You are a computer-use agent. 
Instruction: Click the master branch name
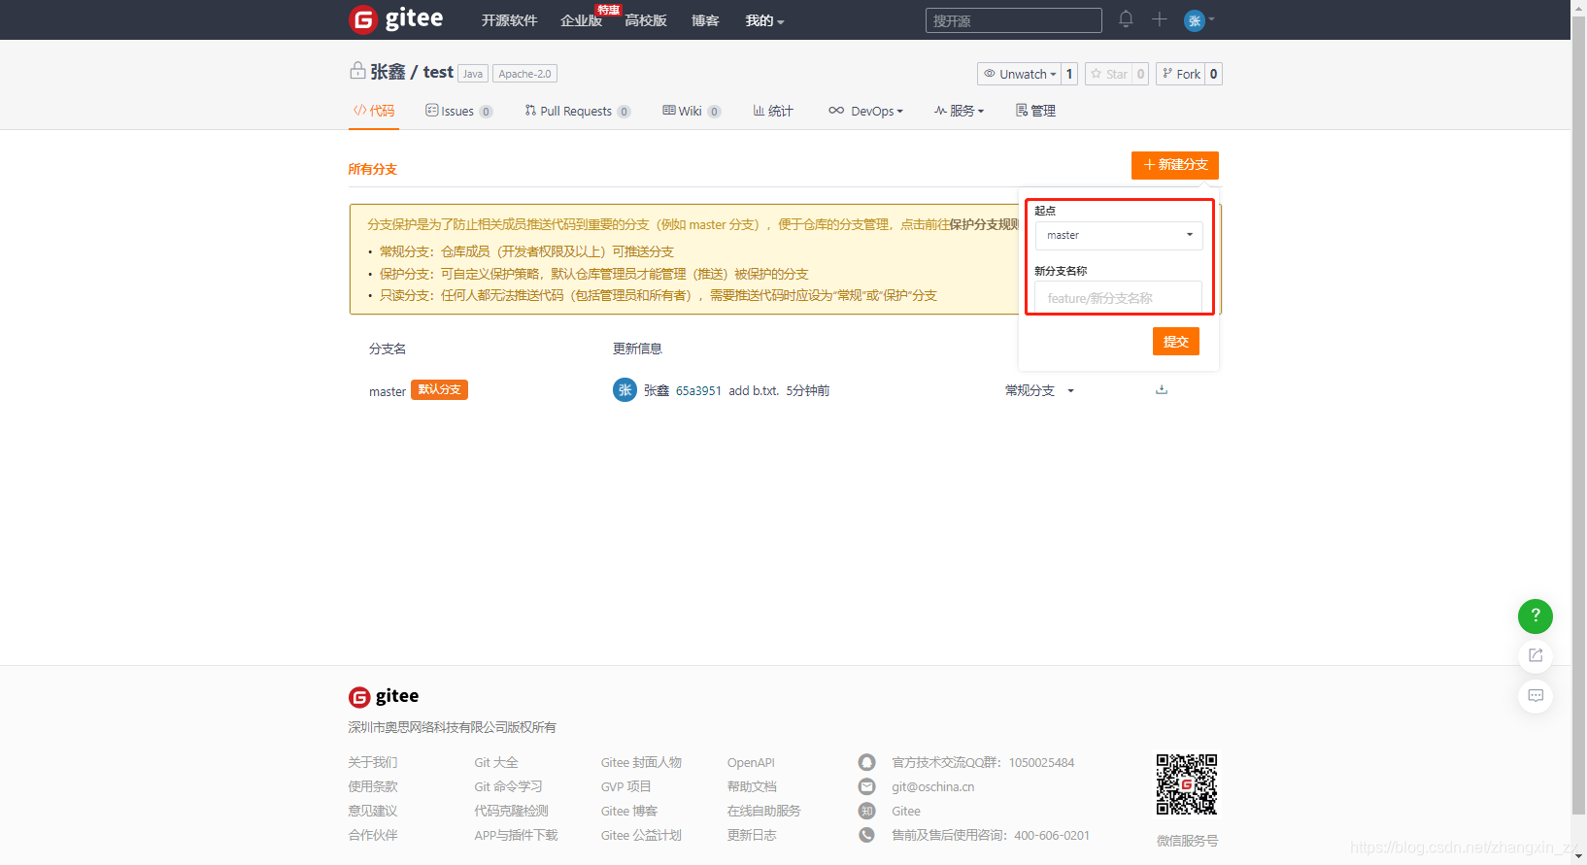point(388,391)
